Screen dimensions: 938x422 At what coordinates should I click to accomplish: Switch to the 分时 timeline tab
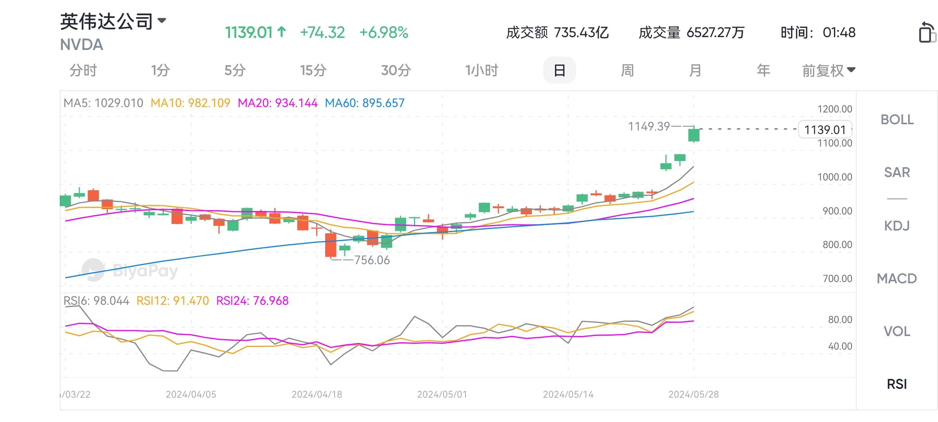click(x=83, y=70)
